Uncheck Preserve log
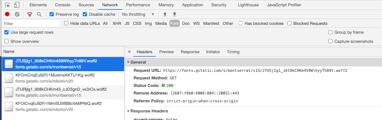Image resolution: width=382 pixels, height=120 pixels. pyautogui.click(x=52, y=14)
